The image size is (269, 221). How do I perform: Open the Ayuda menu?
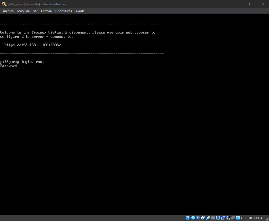pyautogui.click(x=80, y=11)
